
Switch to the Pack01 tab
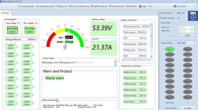(x=5, y=13)
